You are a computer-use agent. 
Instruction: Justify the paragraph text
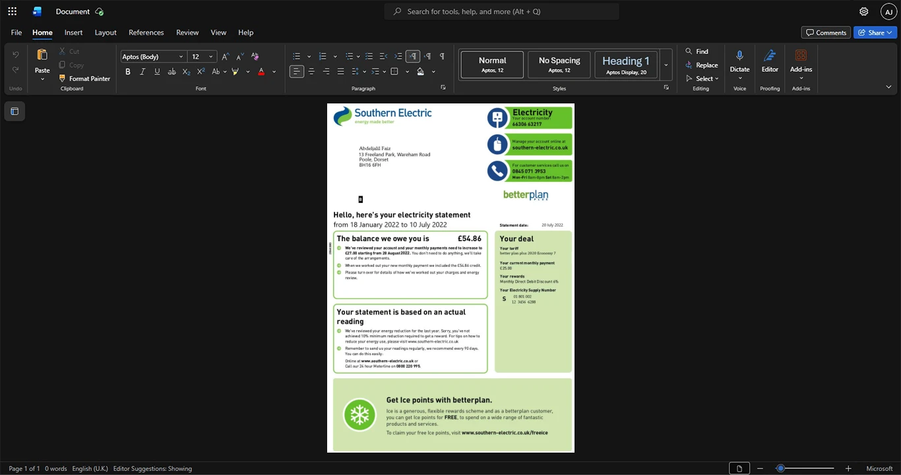(340, 72)
